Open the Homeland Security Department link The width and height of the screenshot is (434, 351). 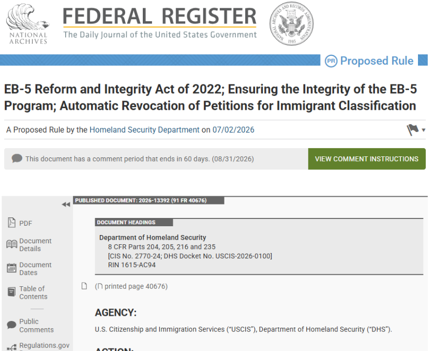point(144,130)
